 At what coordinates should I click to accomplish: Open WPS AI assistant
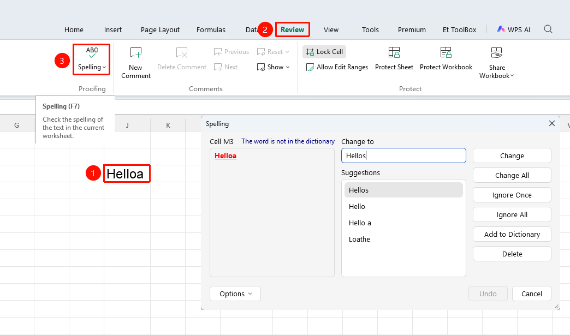click(x=513, y=30)
